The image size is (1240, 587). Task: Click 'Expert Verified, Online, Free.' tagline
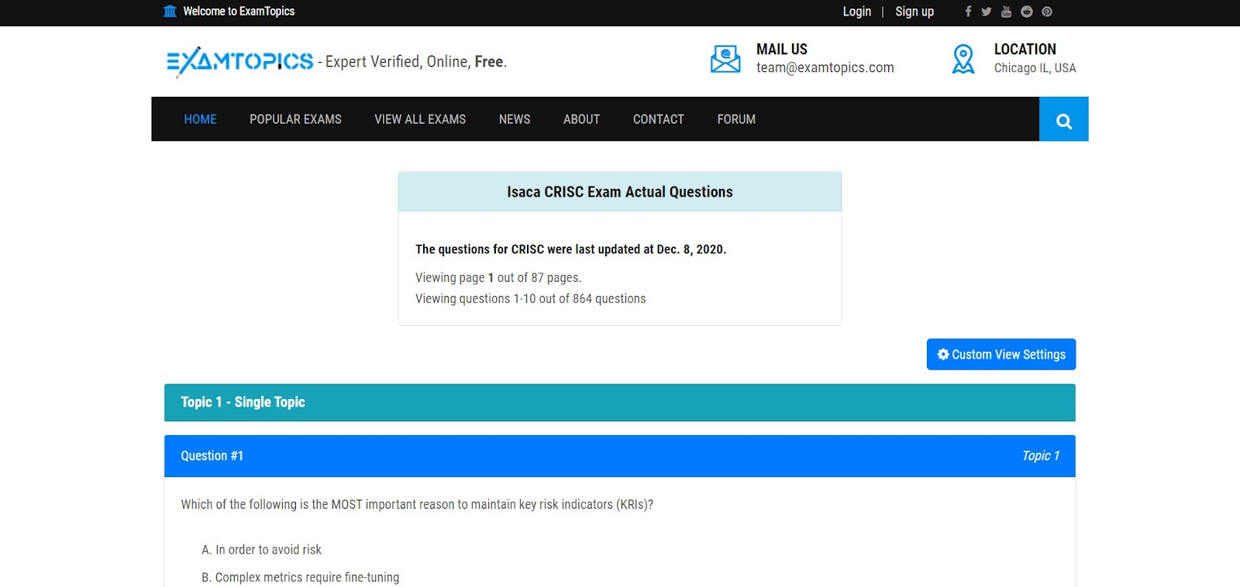[x=416, y=62]
